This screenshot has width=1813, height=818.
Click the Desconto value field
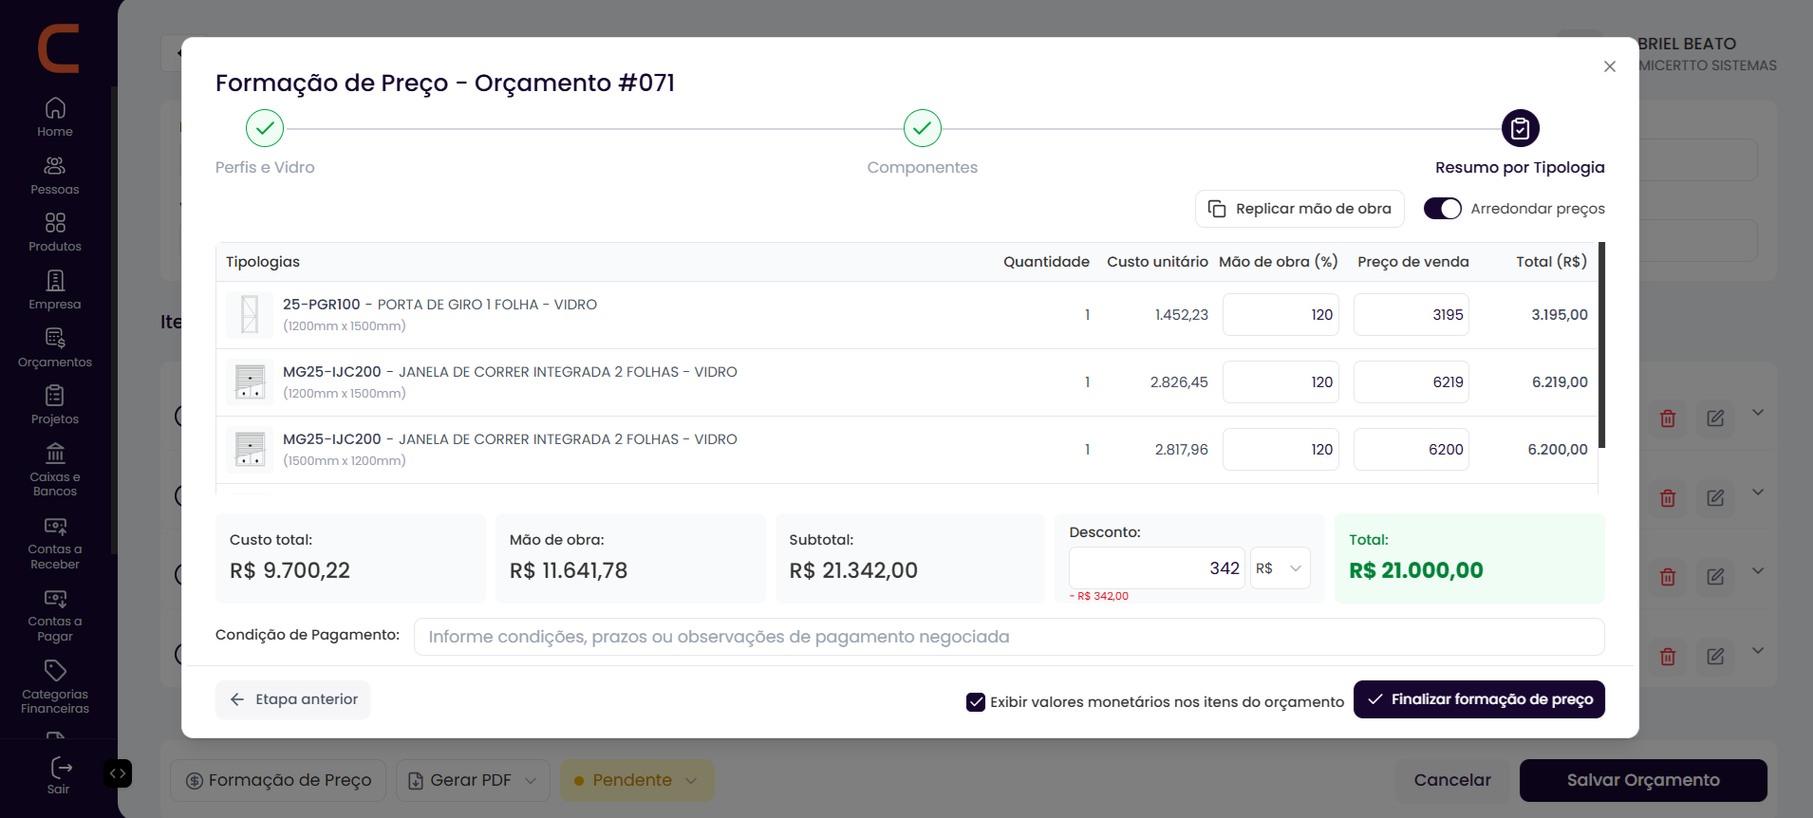tap(1157, 568)
